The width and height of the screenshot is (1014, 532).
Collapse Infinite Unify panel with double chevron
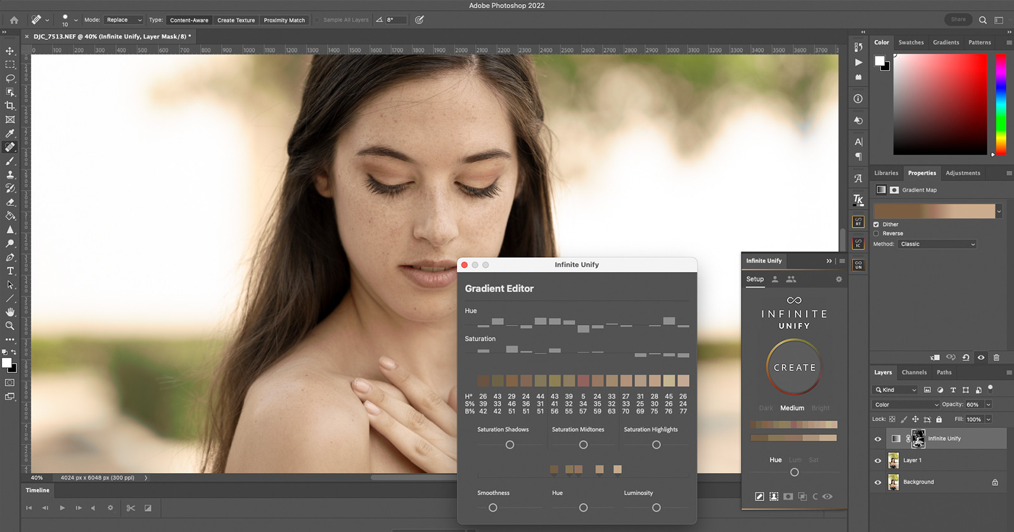pos(829,261)
